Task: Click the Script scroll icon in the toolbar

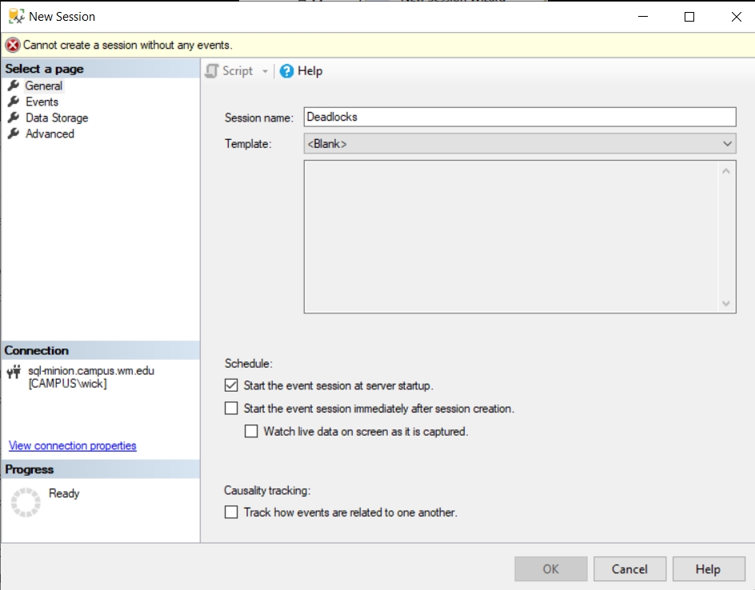Action: tap(212, 71)
